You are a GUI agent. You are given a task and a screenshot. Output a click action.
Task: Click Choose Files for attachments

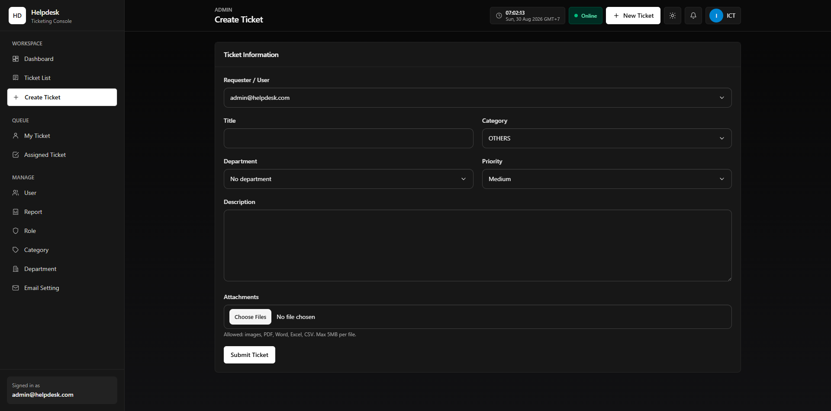click(250, 317)
